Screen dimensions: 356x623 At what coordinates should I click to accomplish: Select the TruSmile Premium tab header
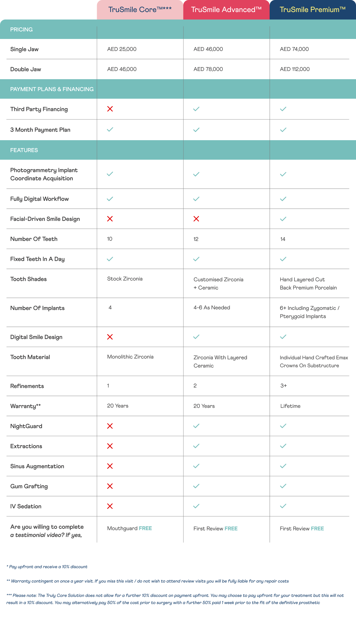[313, 10]
